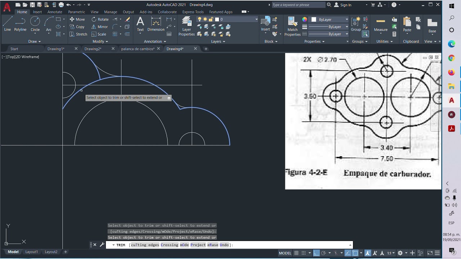Add a new drawing tab with plus
The height and width of the screenshot is (259, 461).
pyautogui.click(x=206, y=49)
